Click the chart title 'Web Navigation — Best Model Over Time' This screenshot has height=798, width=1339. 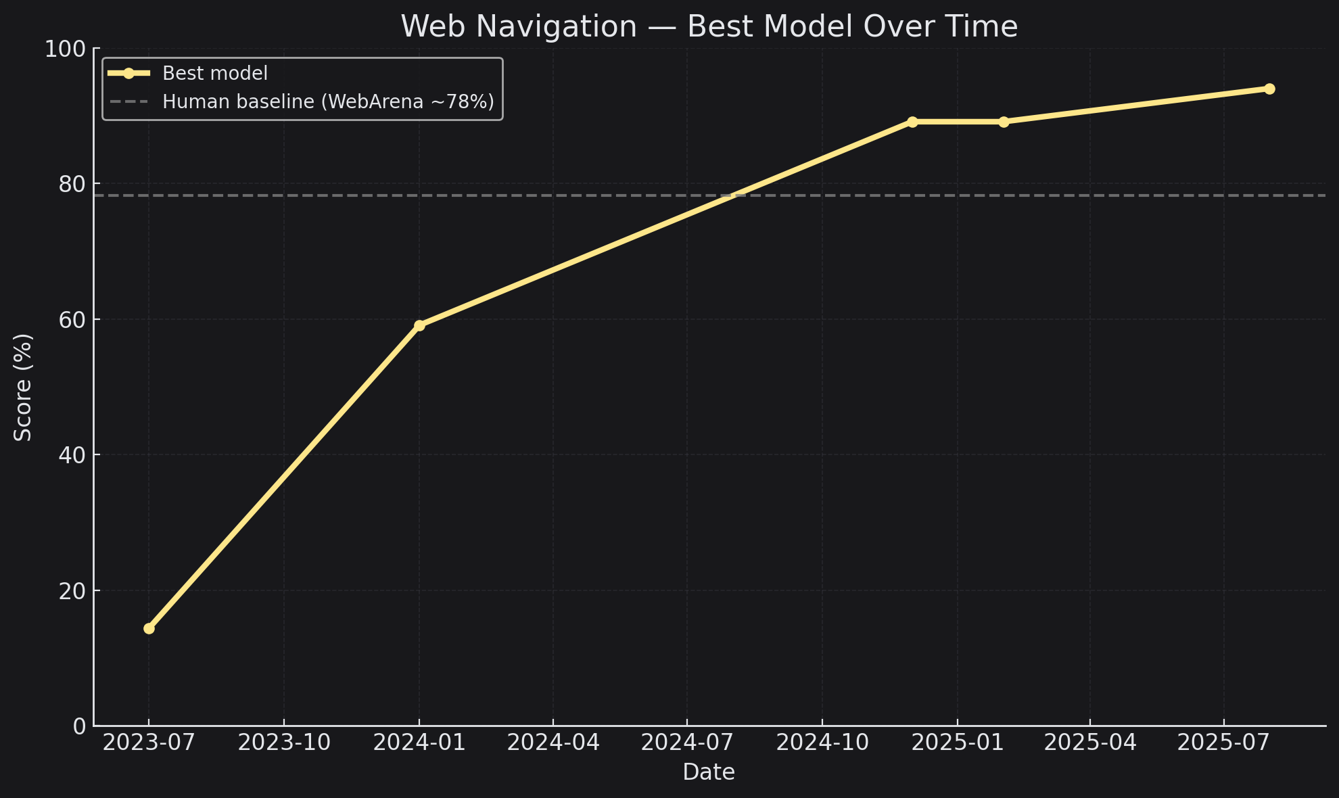[x=709, y=27]
